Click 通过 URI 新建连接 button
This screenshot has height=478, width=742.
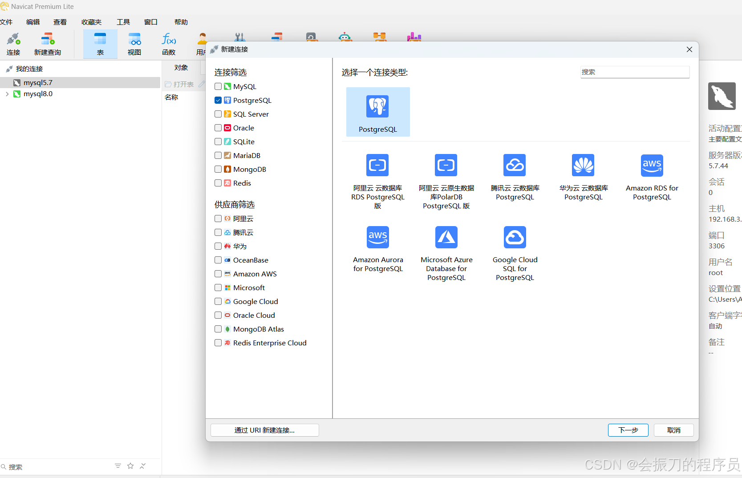[x=264, y=430]
